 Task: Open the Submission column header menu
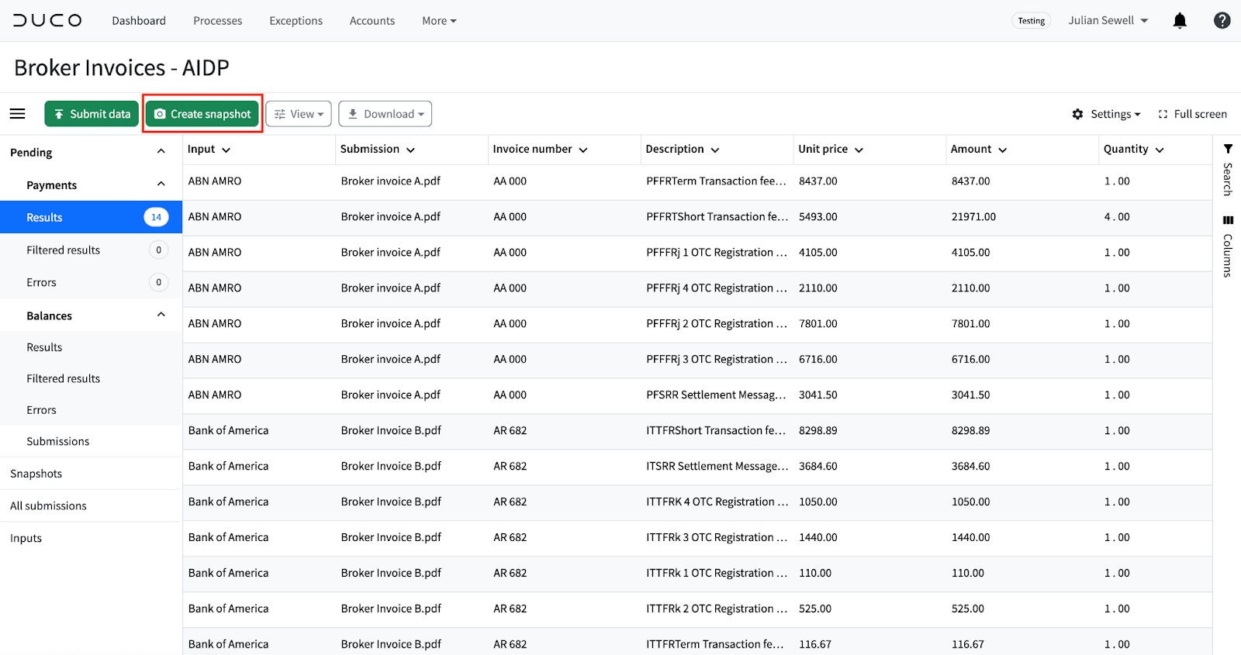(x=411, y=150)
